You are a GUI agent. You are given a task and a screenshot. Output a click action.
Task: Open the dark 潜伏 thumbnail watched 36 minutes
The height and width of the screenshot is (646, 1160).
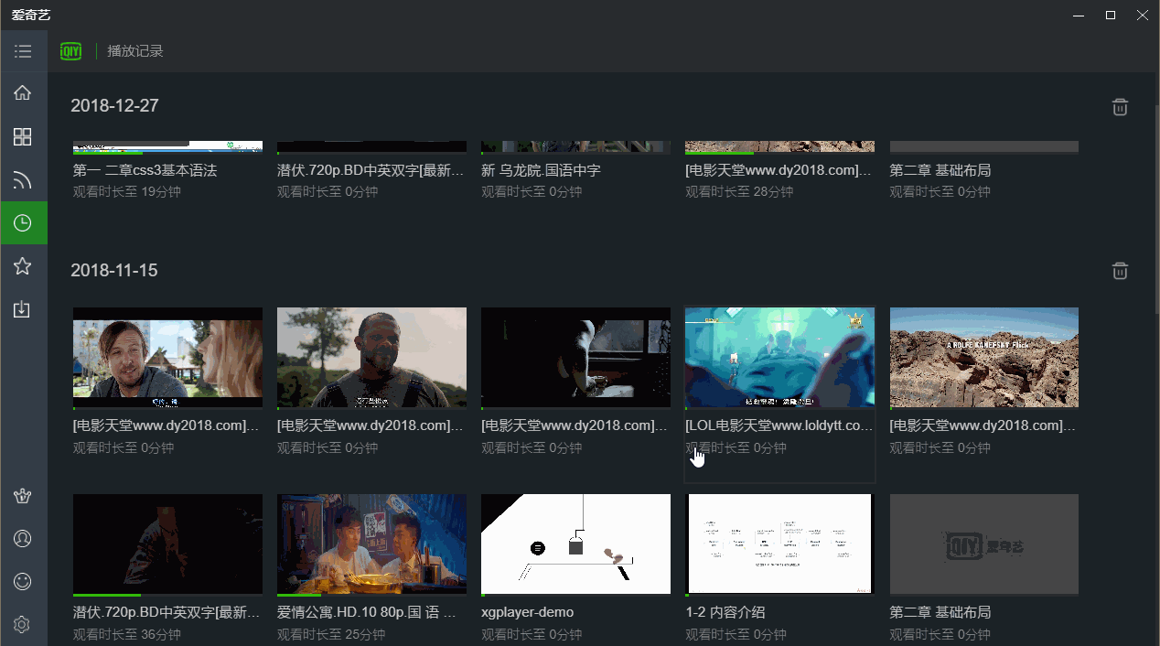[167, 544]
